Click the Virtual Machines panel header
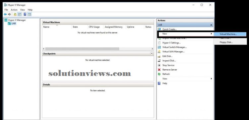This screenshot has width=249, height=120. 98,23
